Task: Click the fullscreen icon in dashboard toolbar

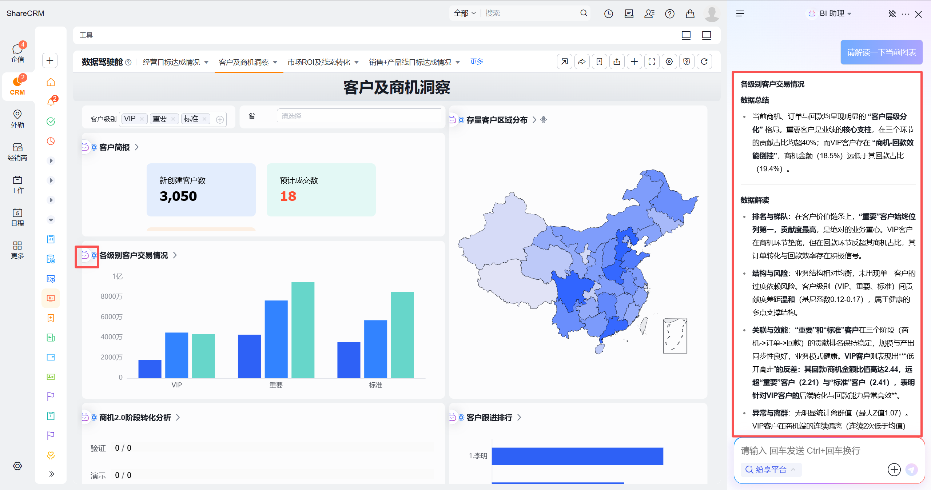Action: pos(652,61)
